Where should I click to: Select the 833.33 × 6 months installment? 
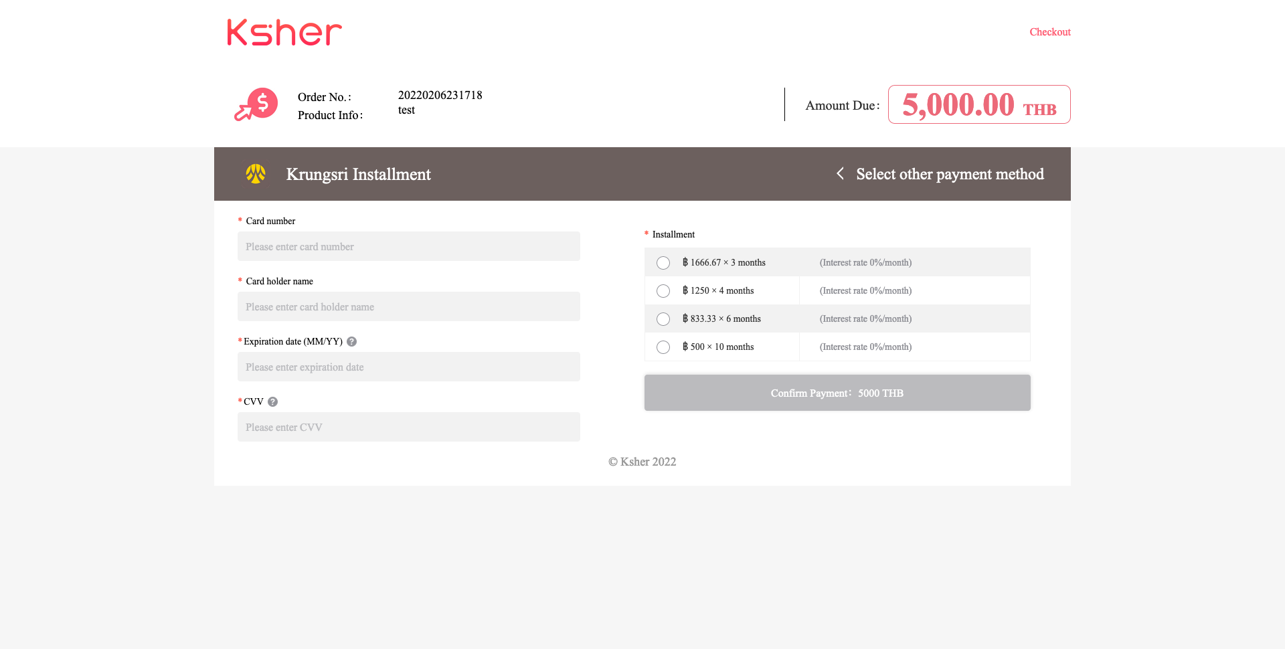point(663,319)
